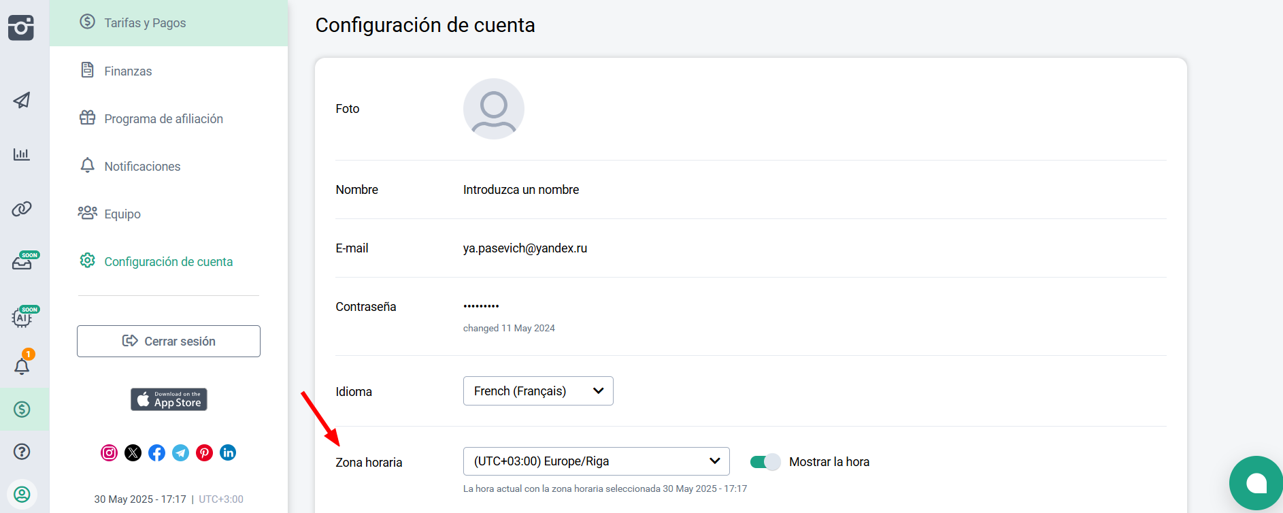
Task: Click the Download on the App Store badge
Action: [x=169, y=399]
